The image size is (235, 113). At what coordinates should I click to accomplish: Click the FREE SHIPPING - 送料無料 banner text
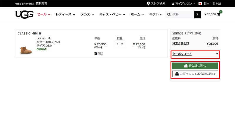(31, 4)
